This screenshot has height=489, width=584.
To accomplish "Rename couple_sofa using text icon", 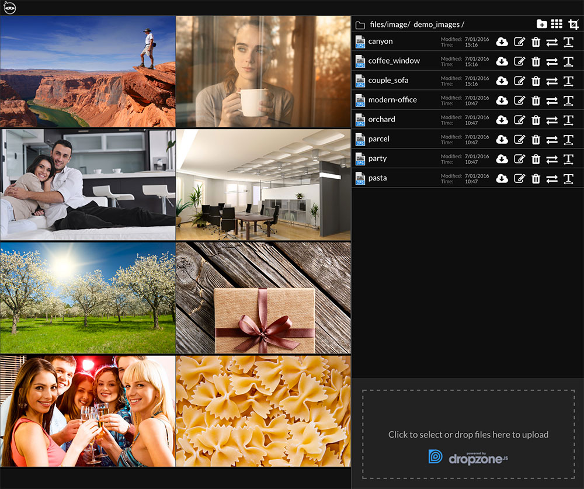I will 568,81.
